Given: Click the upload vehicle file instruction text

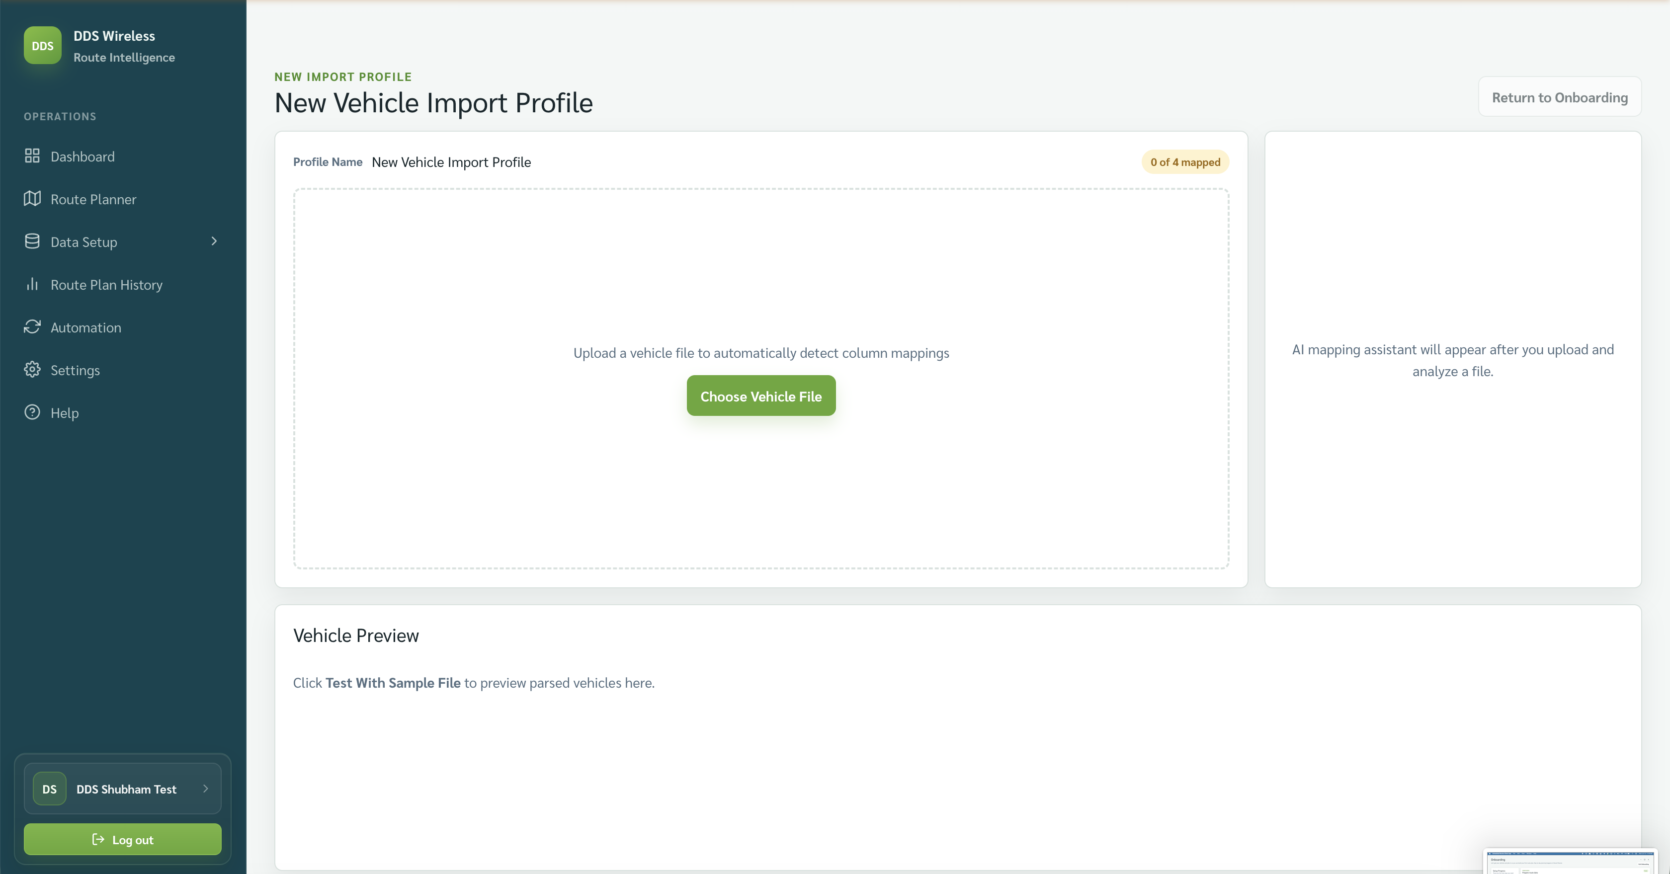Looking at the screenshot, I should (761, 353).
